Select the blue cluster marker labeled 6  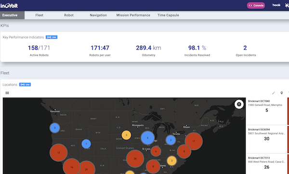(147, 138)
